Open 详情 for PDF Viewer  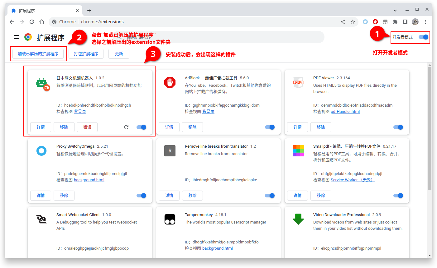pyautogui.click(x=297, y=127)
